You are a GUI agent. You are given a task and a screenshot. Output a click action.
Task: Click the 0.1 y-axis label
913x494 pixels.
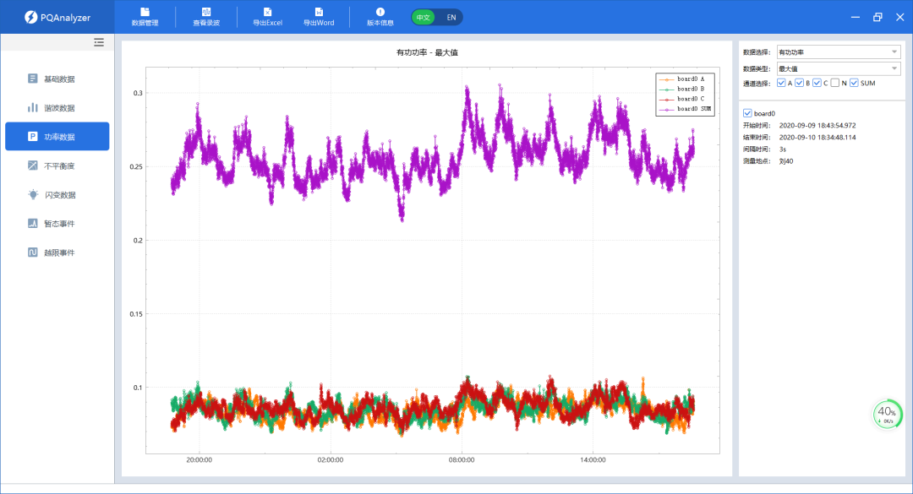click(x=138, y=388)
